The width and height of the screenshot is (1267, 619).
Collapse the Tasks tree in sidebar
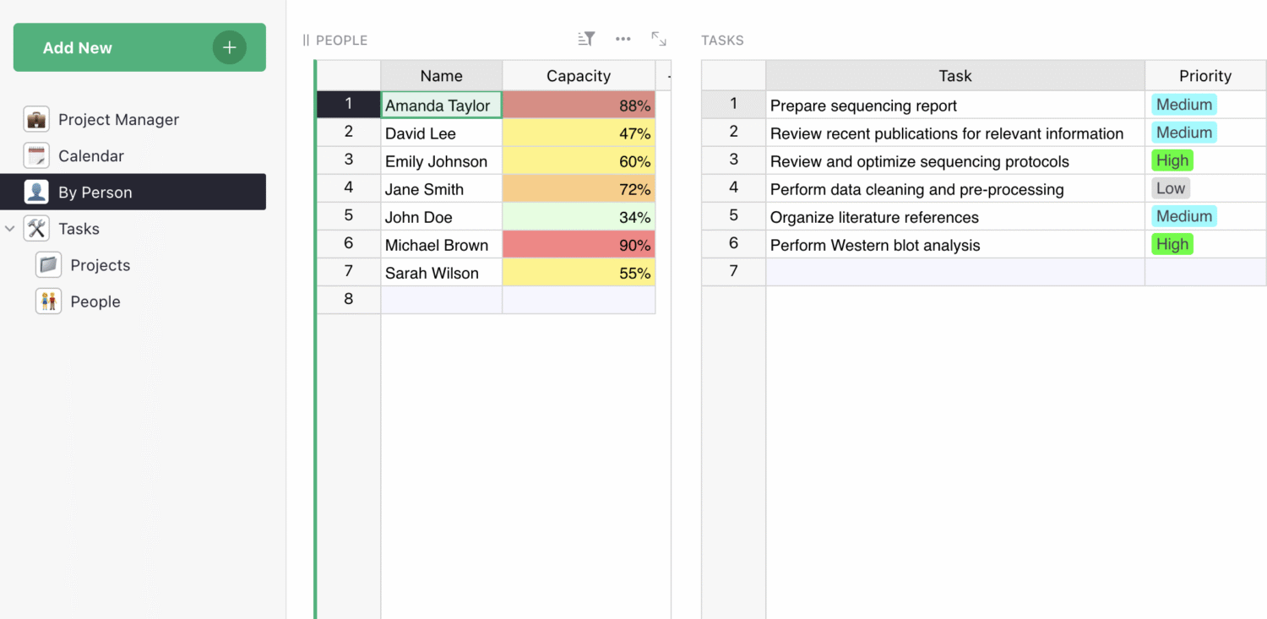click(x=10, y=229)
